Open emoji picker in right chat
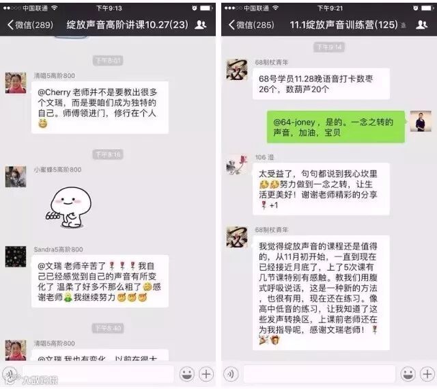 (x=408, y=374)
